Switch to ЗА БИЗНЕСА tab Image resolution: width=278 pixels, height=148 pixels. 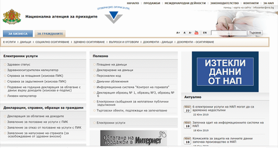tap(18, 34)
